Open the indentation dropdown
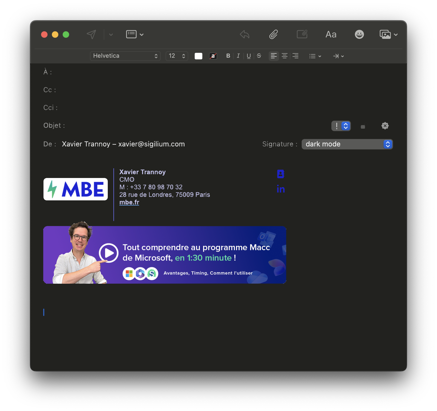 (338, 56)
